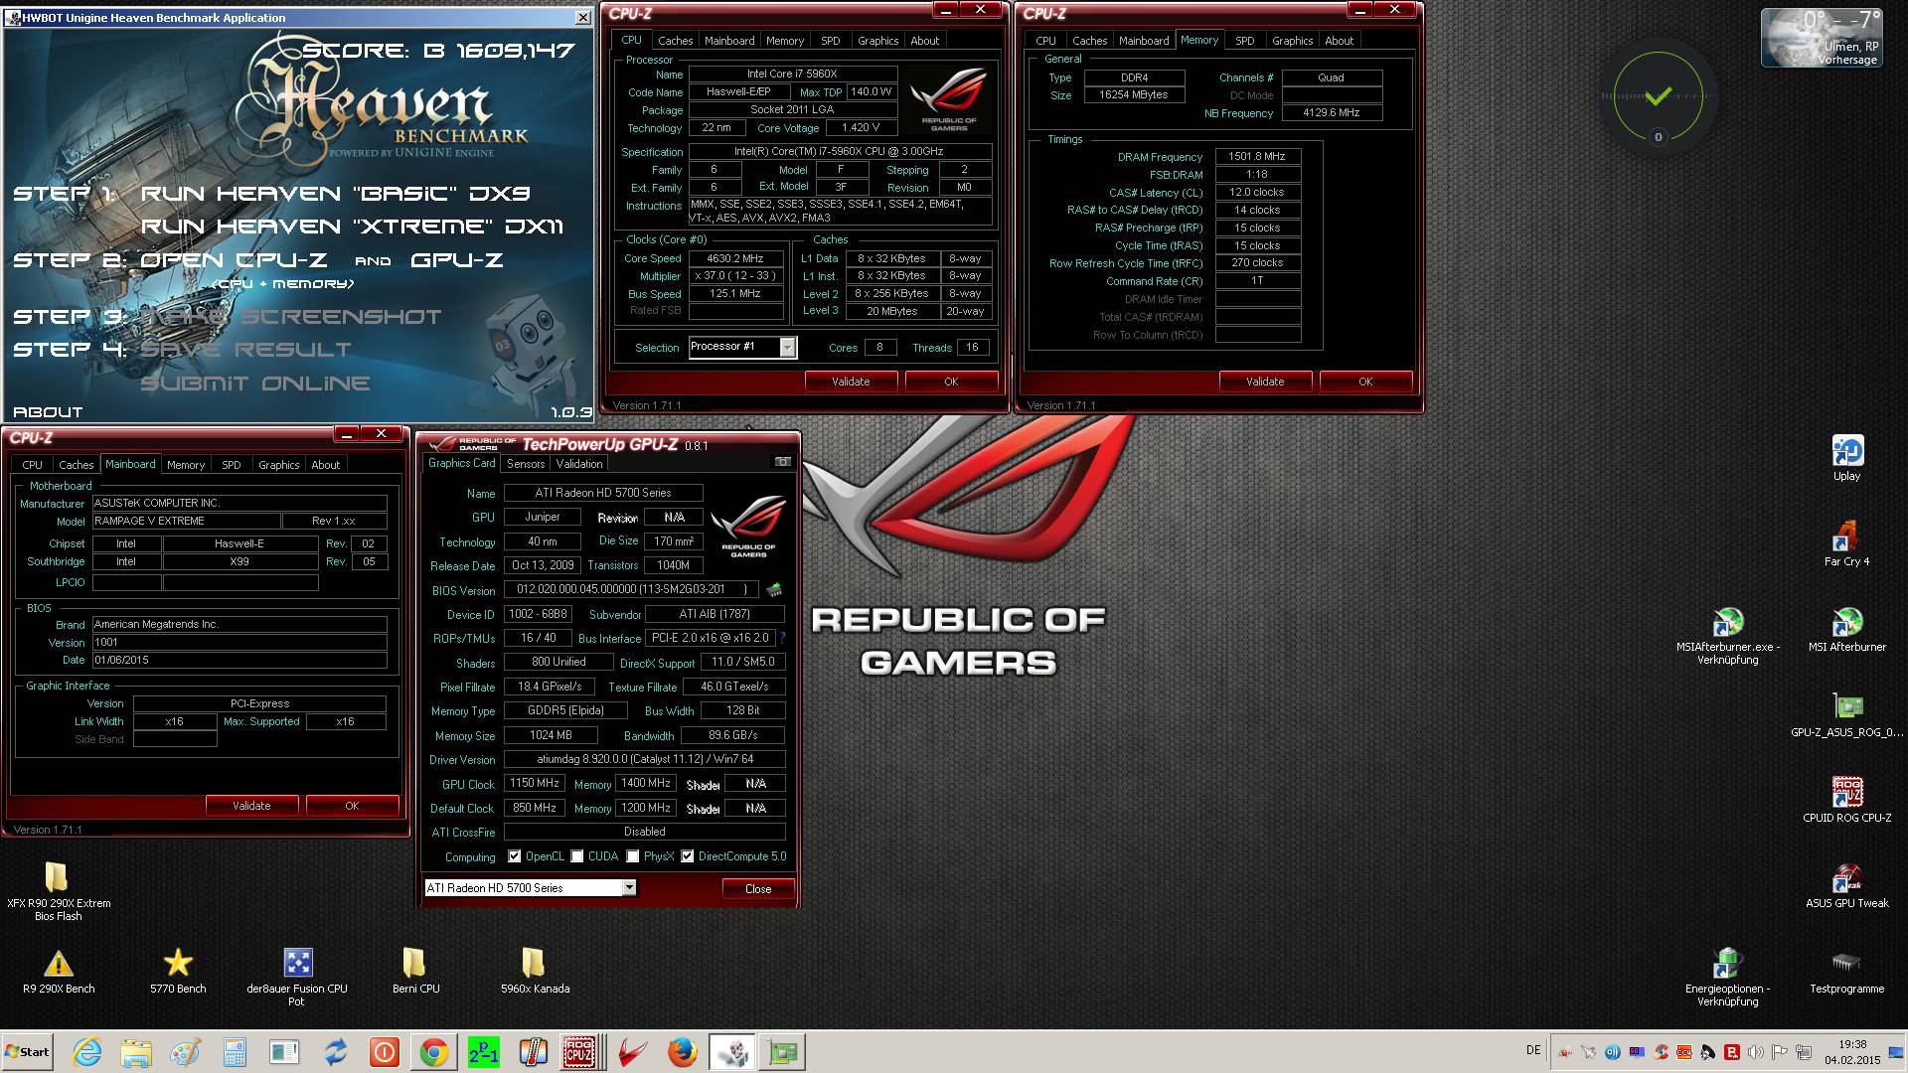Open Internet Explorer from the taskbar
The image size is (1908, 1073).
point(87,1052)
